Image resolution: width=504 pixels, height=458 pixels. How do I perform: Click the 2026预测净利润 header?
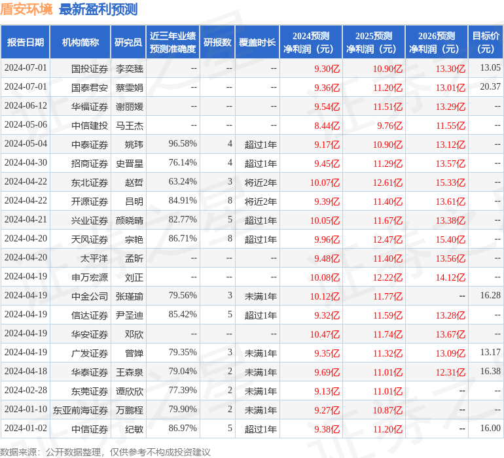(x=437, y=43)
